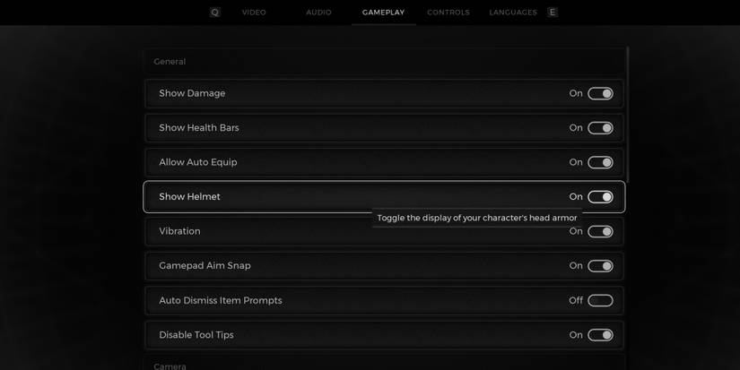Disable the Vibration switch
The height and width of the screenshot is (370, 740).
(x=600, y=231)
